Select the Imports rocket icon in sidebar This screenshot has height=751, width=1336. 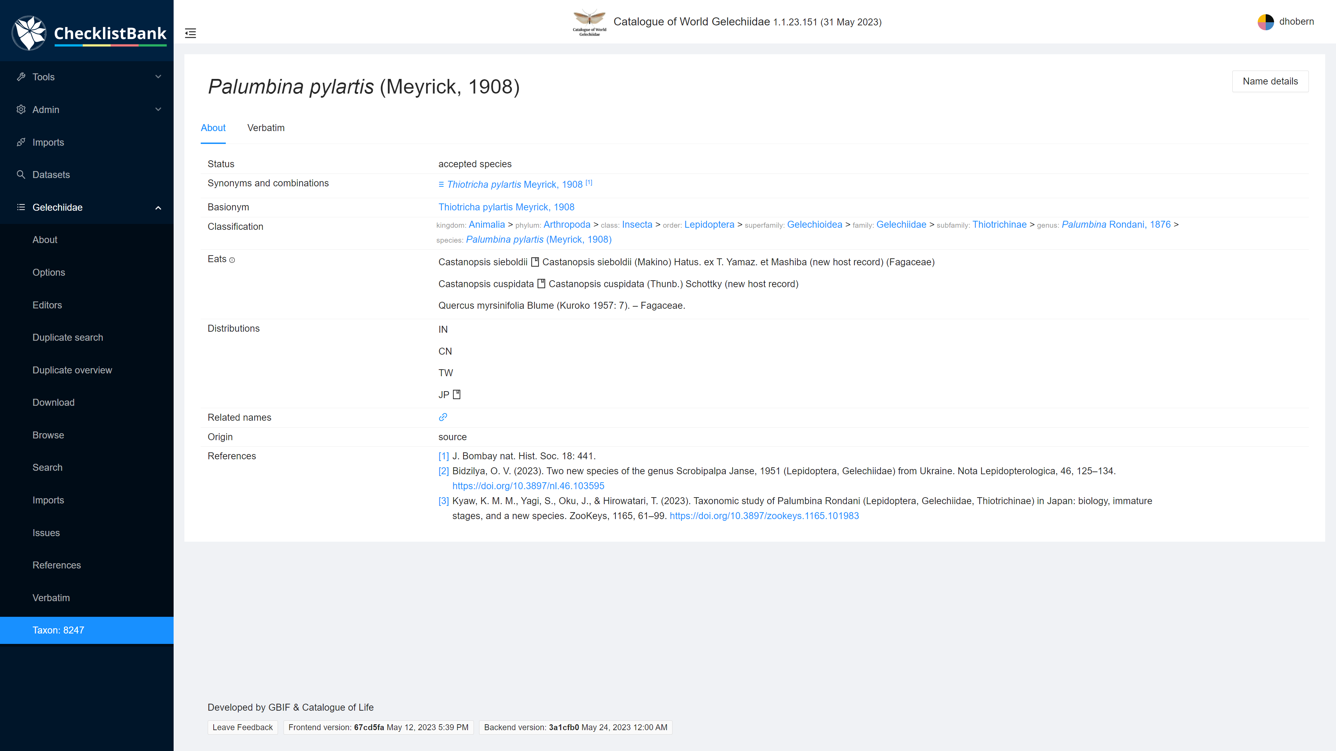21,142
